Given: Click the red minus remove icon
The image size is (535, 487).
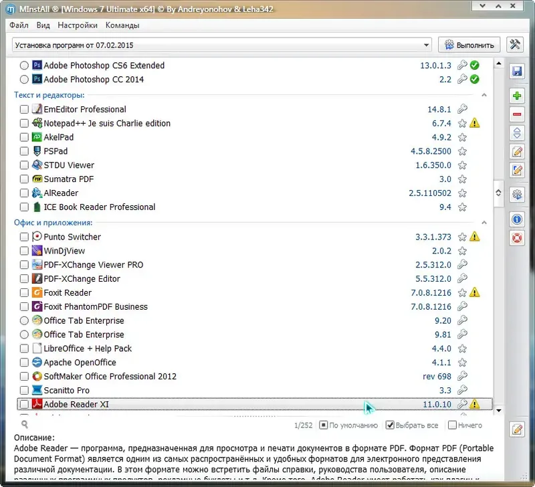Looking at the screenshot, I should 517,114.
